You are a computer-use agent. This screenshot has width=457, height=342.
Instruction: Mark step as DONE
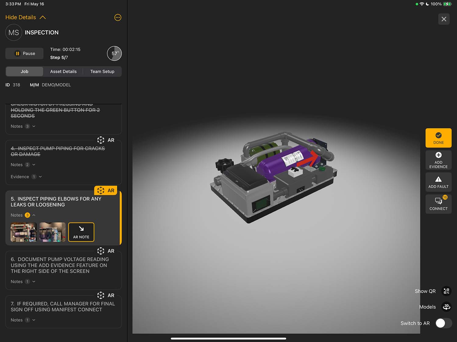tap(438, 138)
